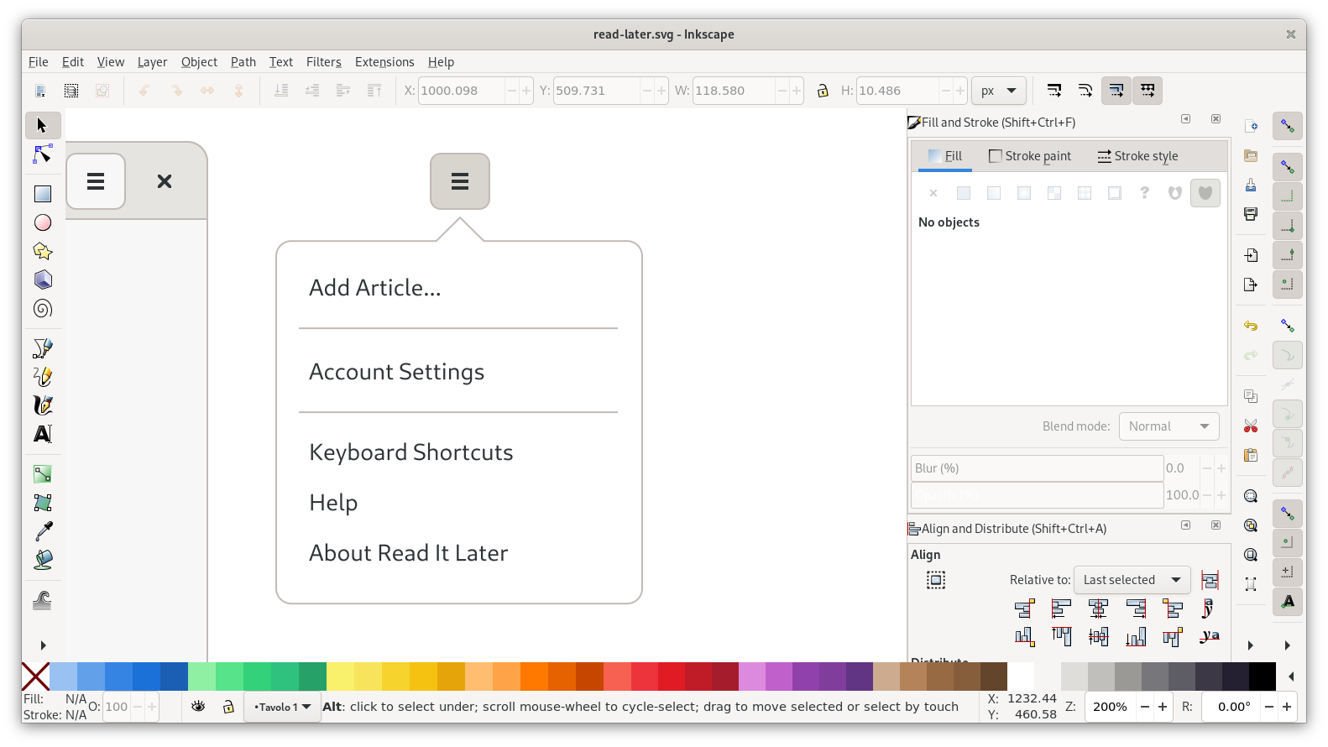Increase zoom with plus button
This screenshot has width=1328, height=747.
[x=1163, y=707]
